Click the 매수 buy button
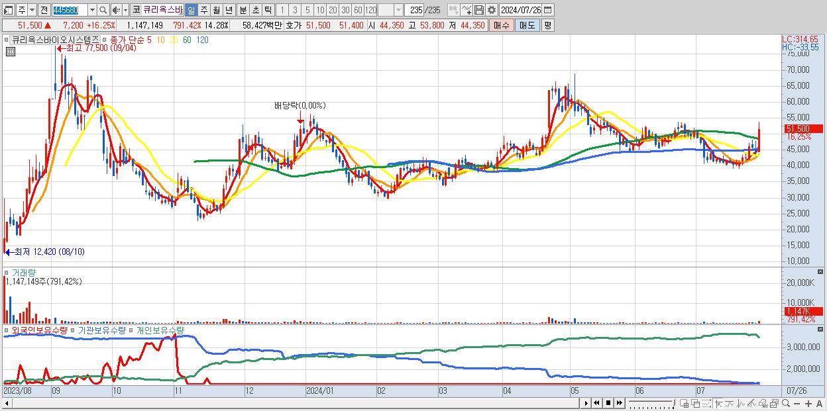The height and width of the screenshot is (411, 827). click(x=501, y=25)
